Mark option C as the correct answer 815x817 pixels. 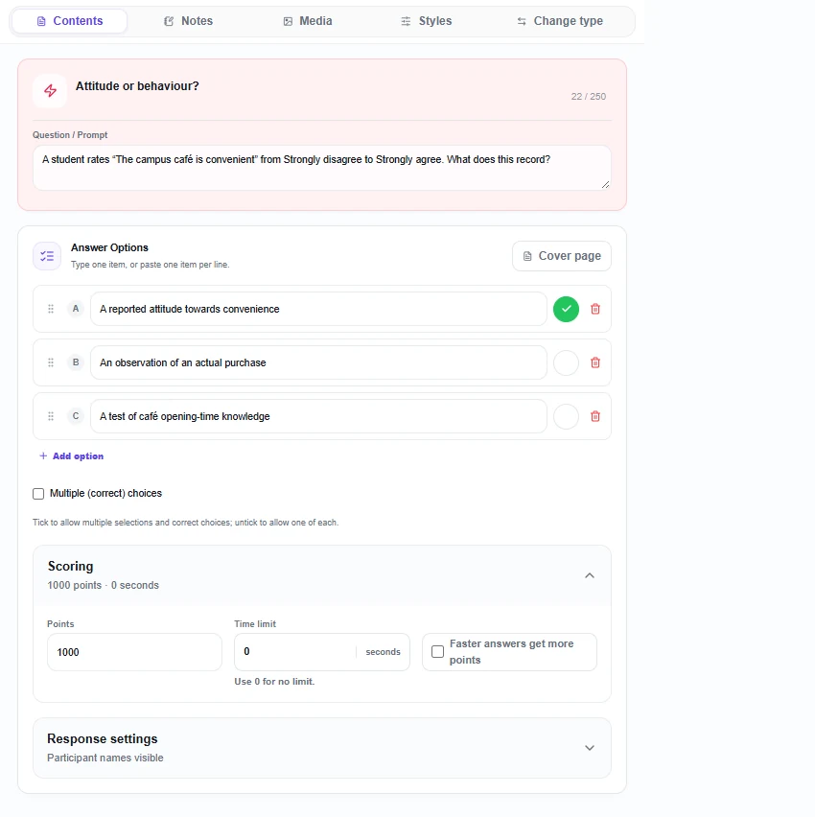click(x=566, y=416)
